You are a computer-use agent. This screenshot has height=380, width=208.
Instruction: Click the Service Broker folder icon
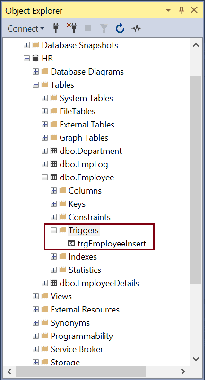pyautogui.click(x=44, y=349)
